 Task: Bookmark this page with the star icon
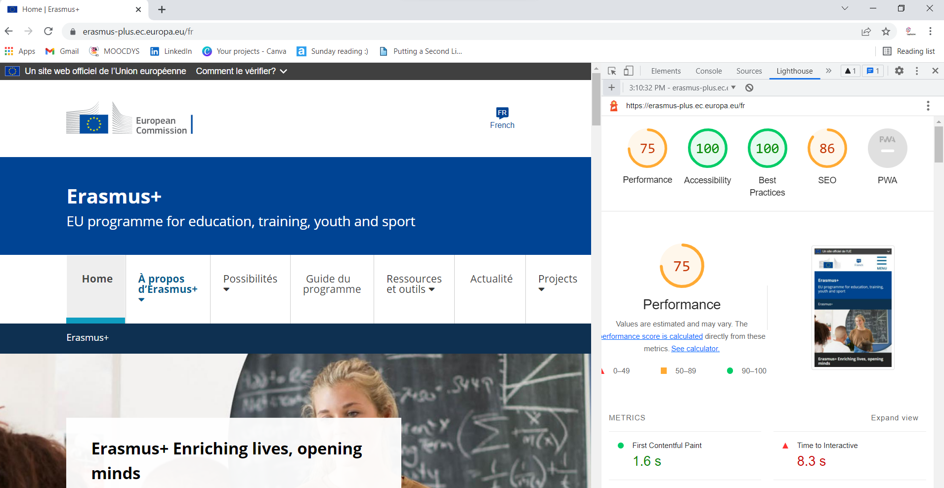(886, 32)
